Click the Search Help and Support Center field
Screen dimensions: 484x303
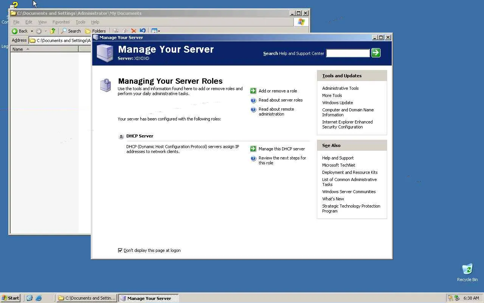click(x=348, y=53)
